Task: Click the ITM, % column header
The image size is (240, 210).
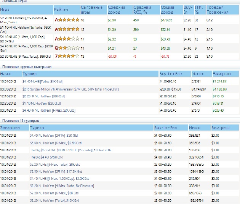Action: pos(199,10)
